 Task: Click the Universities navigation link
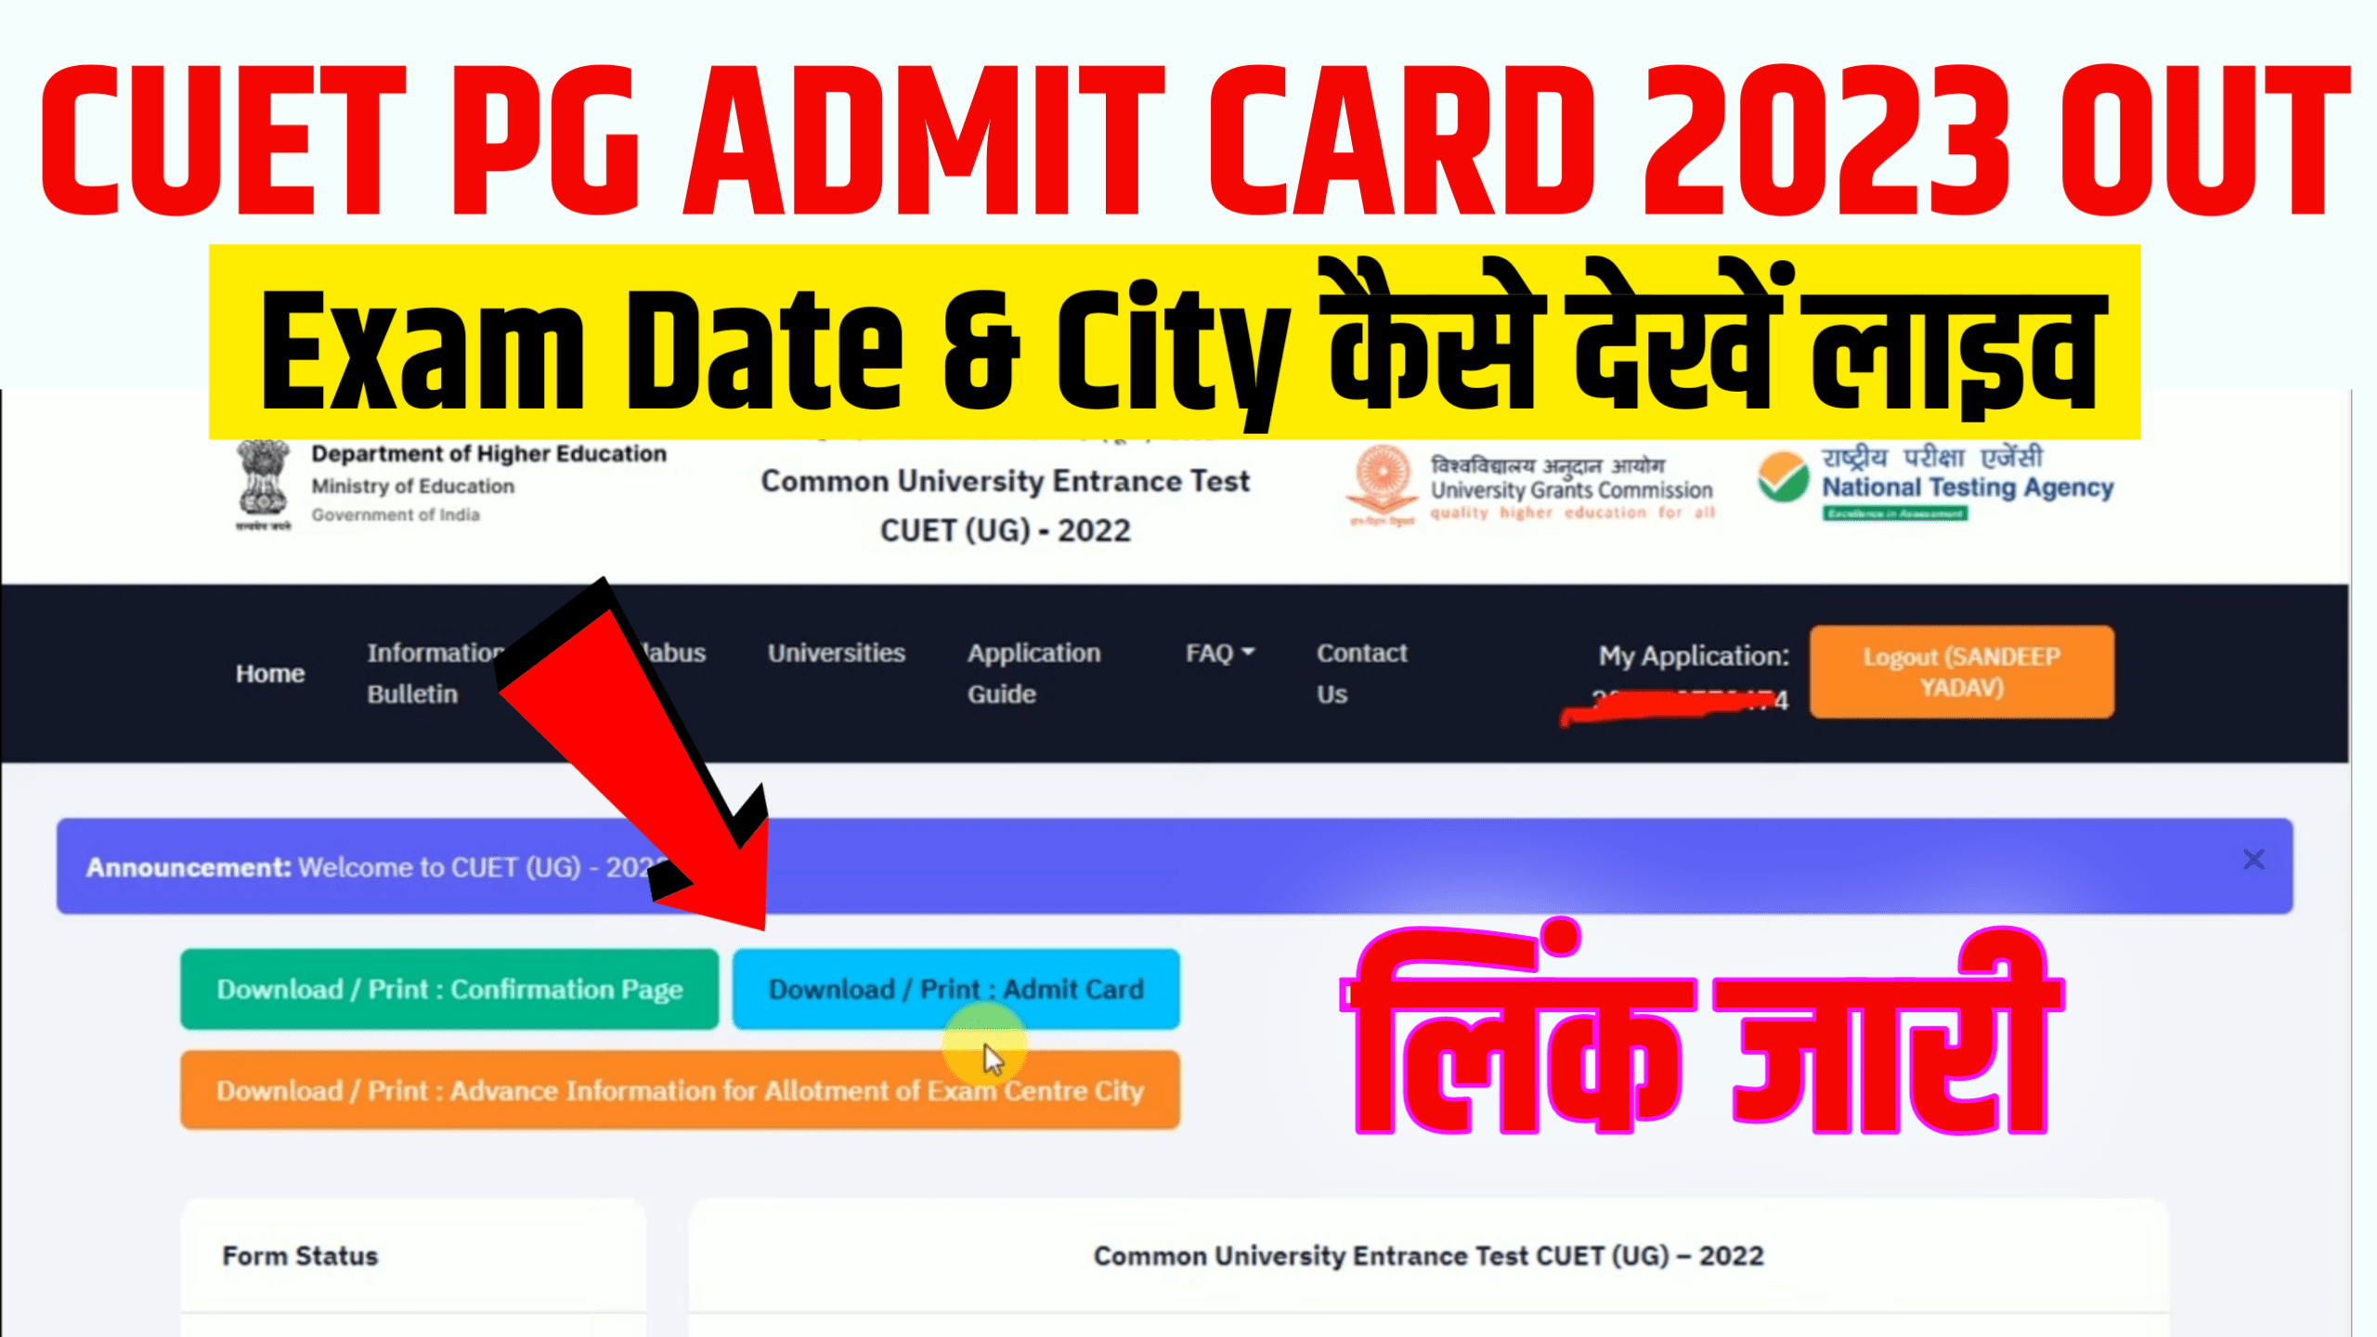click(x=833, y=652)
